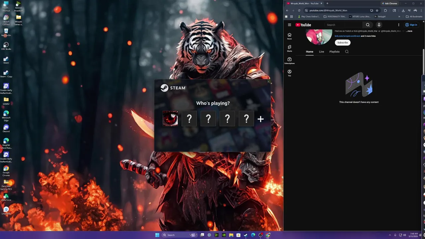Open Steam from the taskbar
Image resolution: width=425 pixels, height=239 pixels.
[x=246, y=235]
